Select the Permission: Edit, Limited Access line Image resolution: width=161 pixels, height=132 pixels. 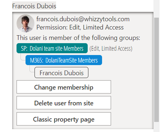click(x=80, y=27)
